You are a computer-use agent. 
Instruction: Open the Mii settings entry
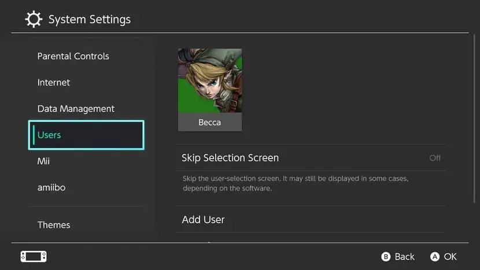(43, 161)
